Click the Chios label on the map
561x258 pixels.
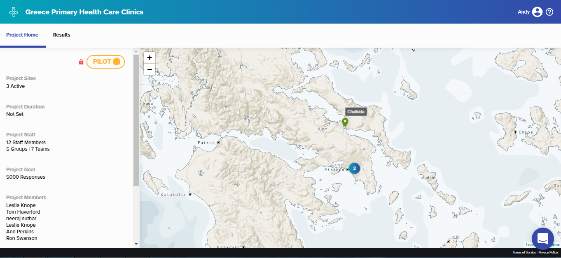pos(526,132)
